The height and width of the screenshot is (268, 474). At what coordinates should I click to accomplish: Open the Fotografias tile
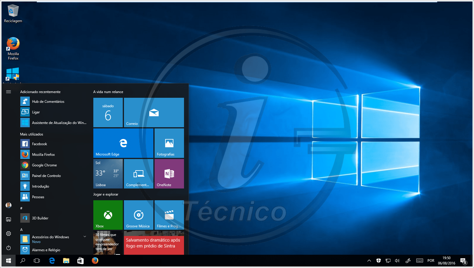[169, 143]
